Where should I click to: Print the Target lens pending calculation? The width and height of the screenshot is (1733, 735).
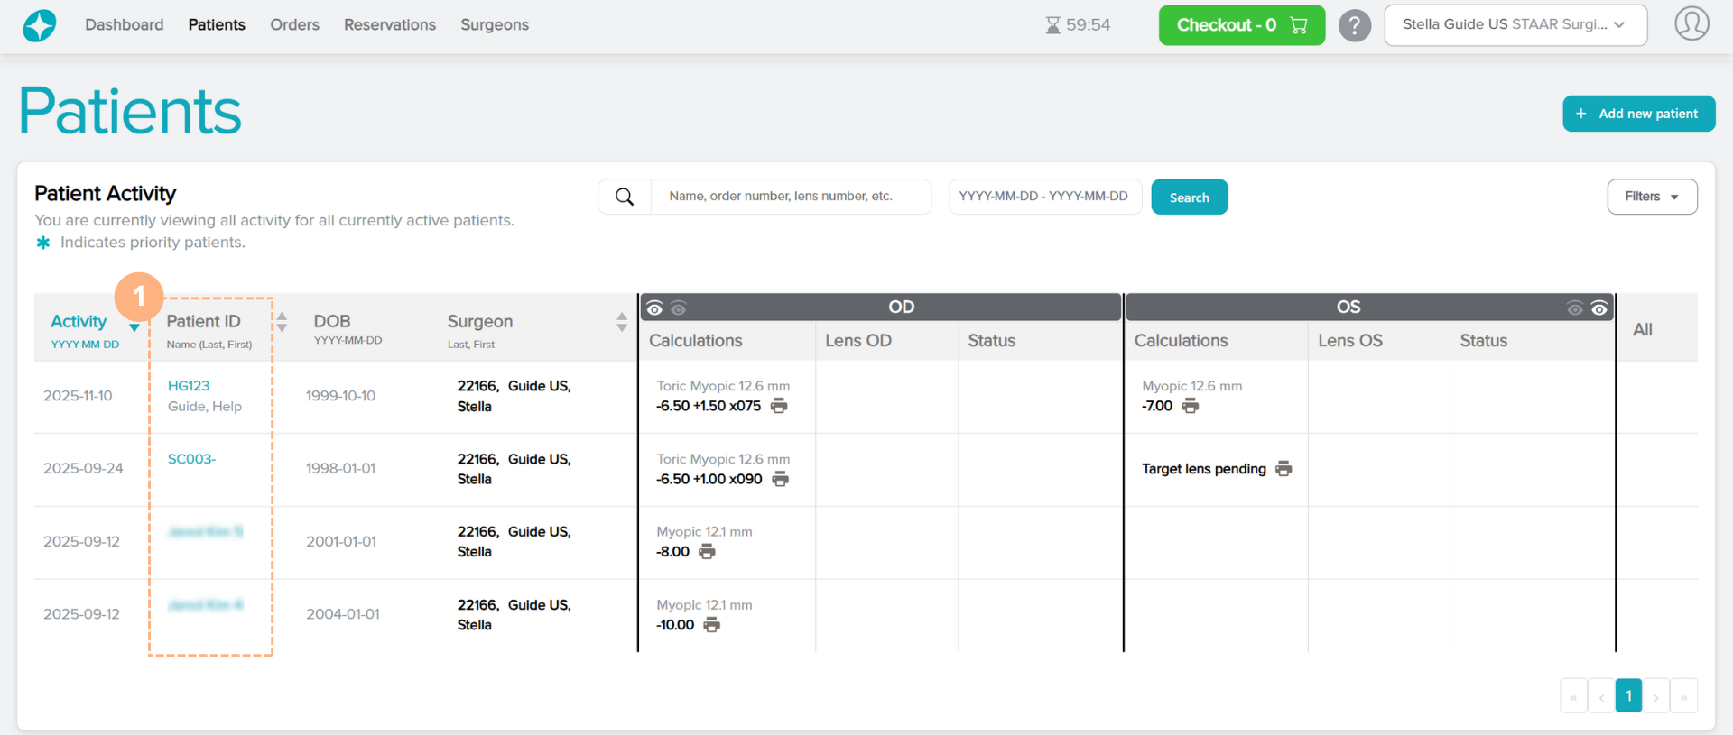1284,469
